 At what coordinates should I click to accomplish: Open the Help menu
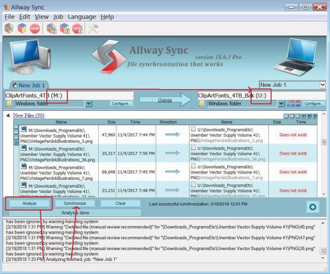click(107, 17)
